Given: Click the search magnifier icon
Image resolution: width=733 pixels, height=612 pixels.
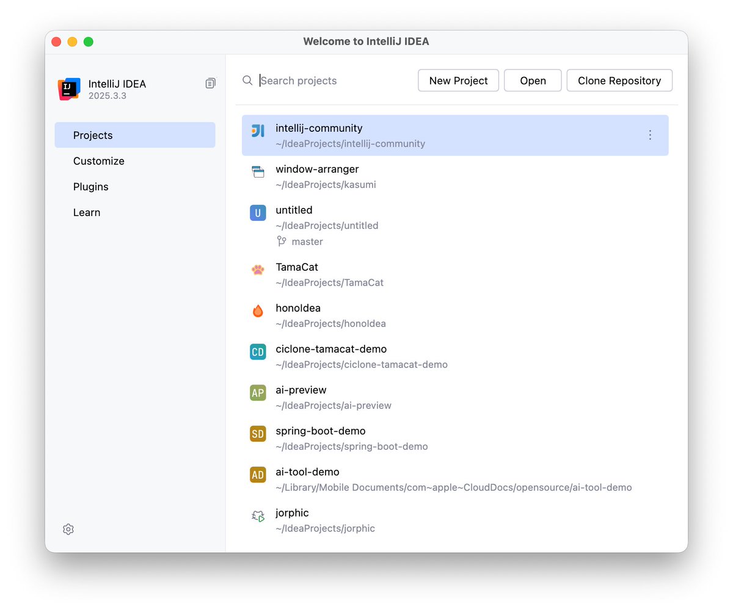Looking at the screenshot, I should coord(247,81).
